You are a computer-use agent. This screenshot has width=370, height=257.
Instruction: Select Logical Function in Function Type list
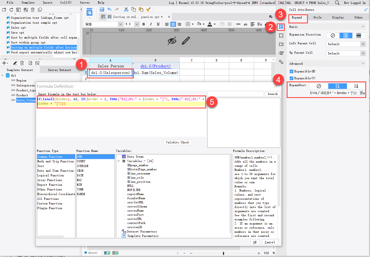51,175
